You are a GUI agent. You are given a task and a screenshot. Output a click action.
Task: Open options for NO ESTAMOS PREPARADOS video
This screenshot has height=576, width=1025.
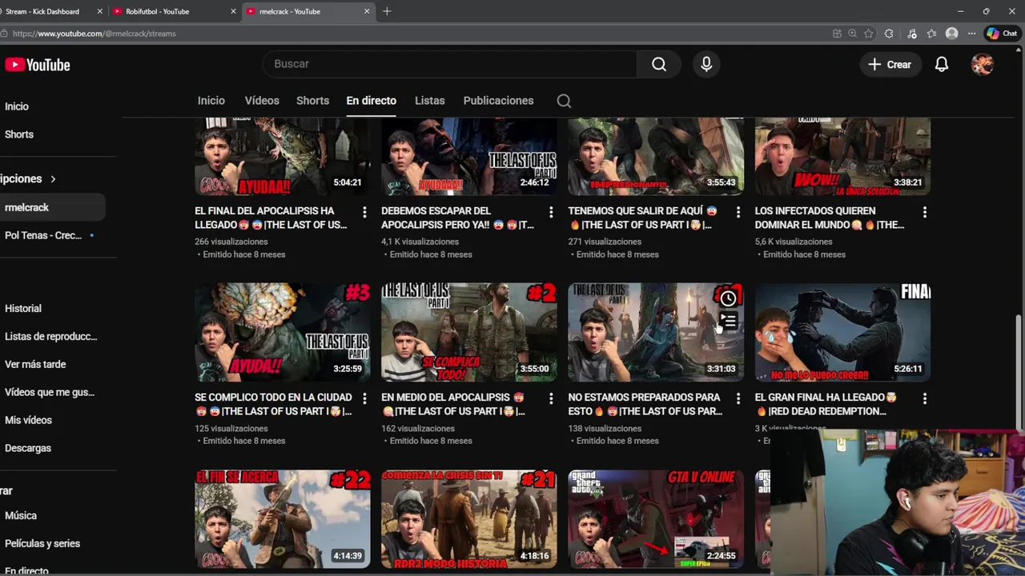point(738,398)
